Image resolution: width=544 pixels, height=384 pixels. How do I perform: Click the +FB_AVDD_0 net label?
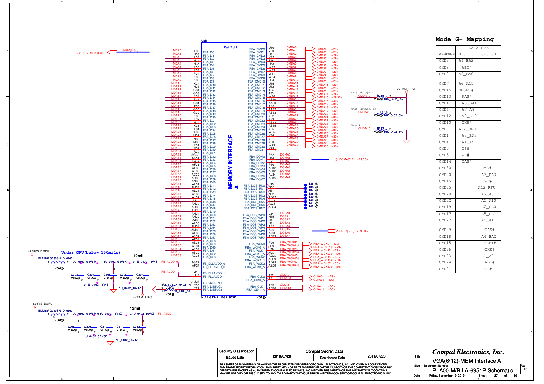(x=169, y=262)
